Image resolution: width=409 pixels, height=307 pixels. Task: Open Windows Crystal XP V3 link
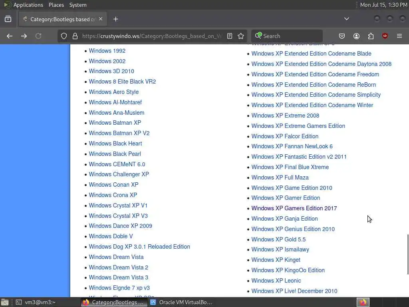pyautogui.click(x=118, y=216)
